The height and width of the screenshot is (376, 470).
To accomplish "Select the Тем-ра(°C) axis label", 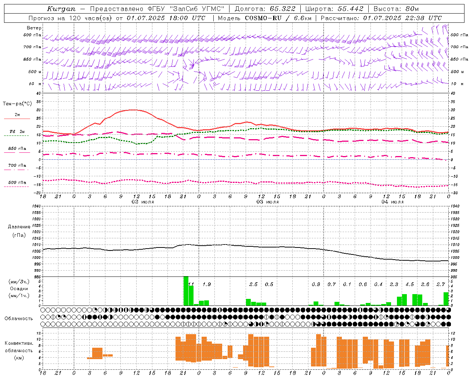I will 17,104.
